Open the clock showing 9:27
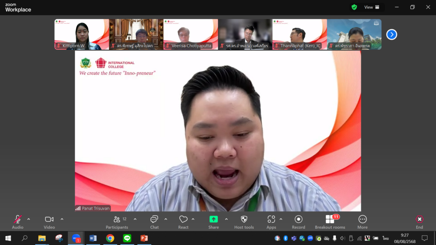This screenshot has height=245, width=436. point(404,238)
